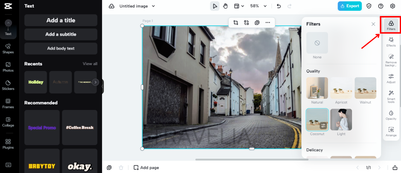Screen dimensions: 401x173
Task: Choose the Special Promo text template
Action: 42,127
